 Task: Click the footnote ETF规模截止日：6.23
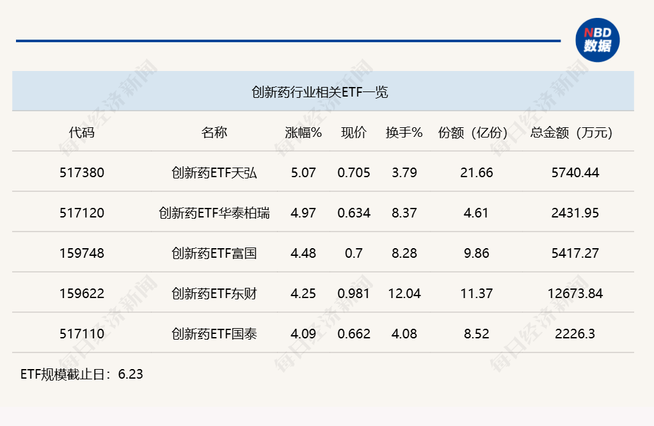(82, 374)
